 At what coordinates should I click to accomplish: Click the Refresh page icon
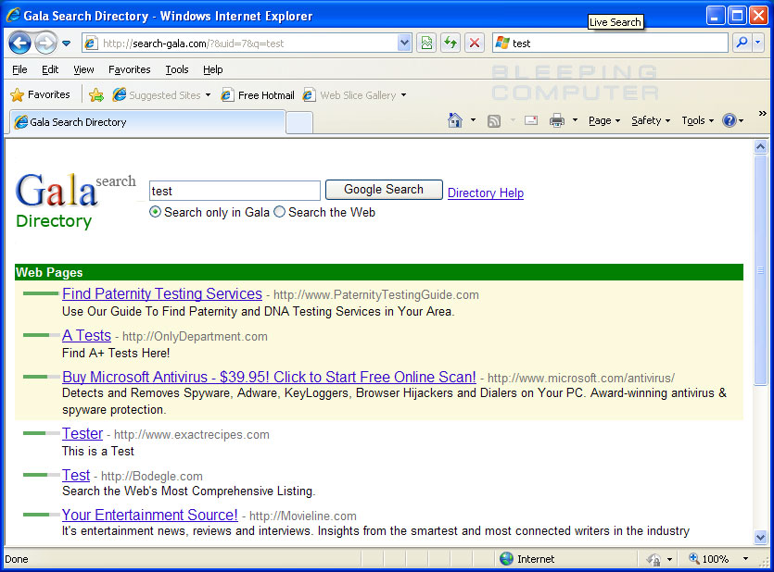450,43
